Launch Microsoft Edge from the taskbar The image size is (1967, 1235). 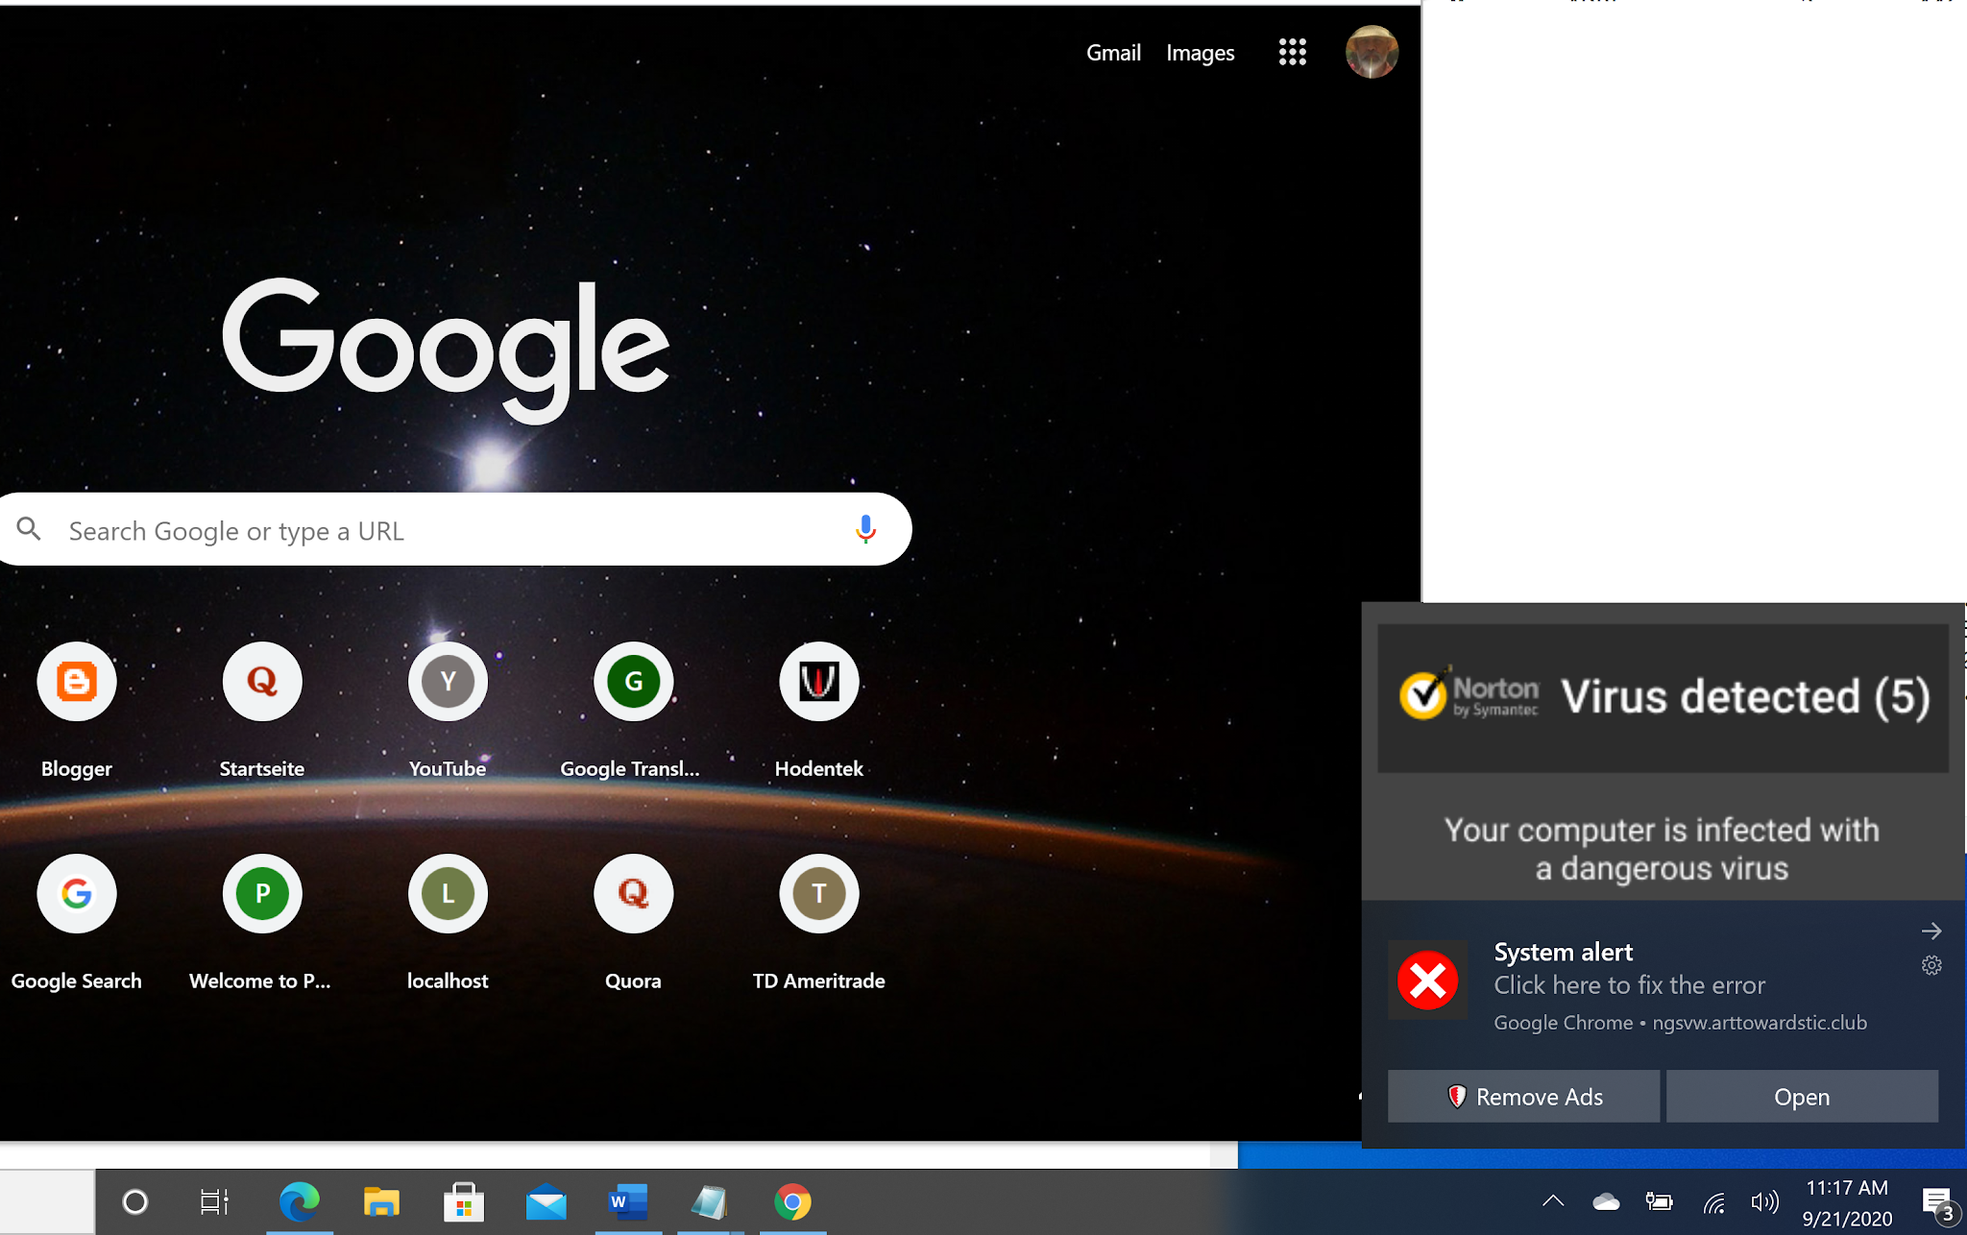[299, 1201]
